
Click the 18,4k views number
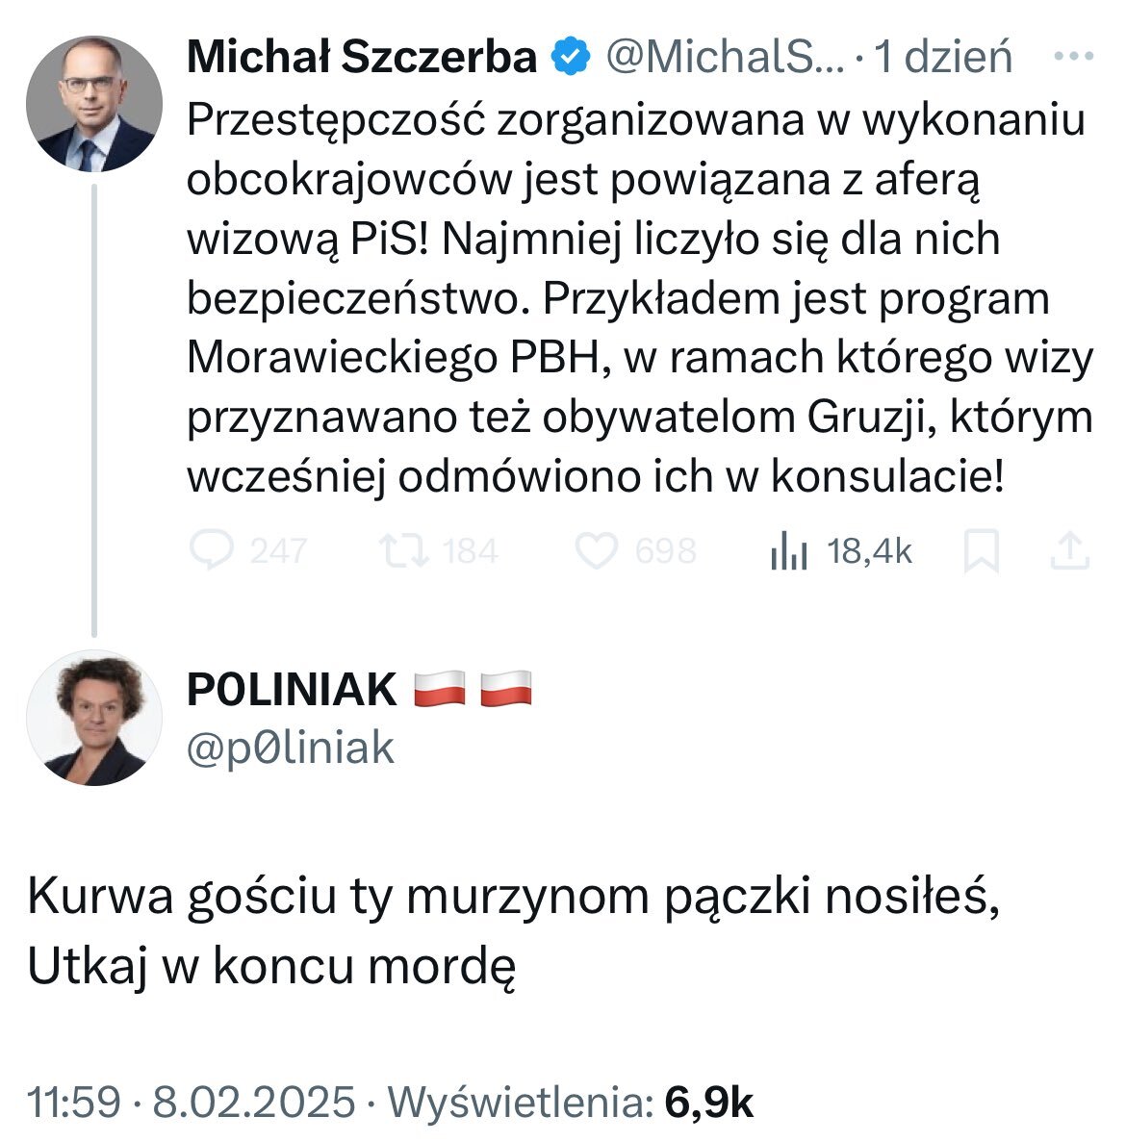(868, 551)
